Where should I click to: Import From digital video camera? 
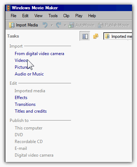tap(39, 54)
